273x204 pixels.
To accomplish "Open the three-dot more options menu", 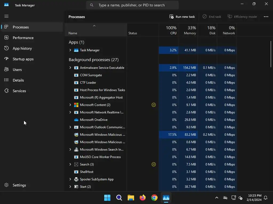I will [266, 17].
